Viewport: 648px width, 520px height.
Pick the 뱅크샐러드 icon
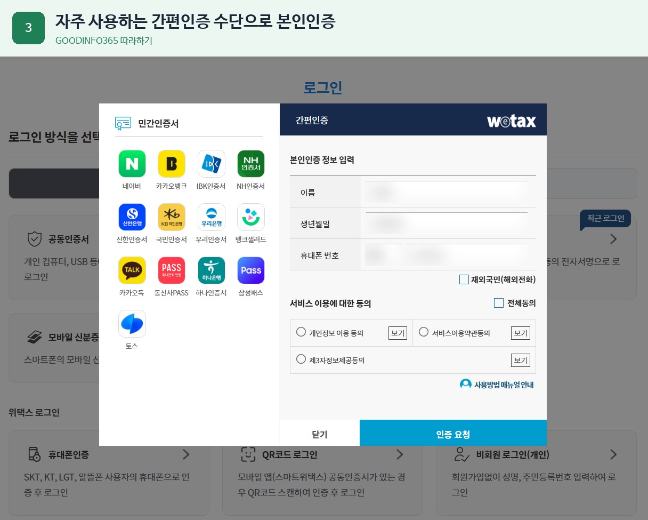point(250,217)
